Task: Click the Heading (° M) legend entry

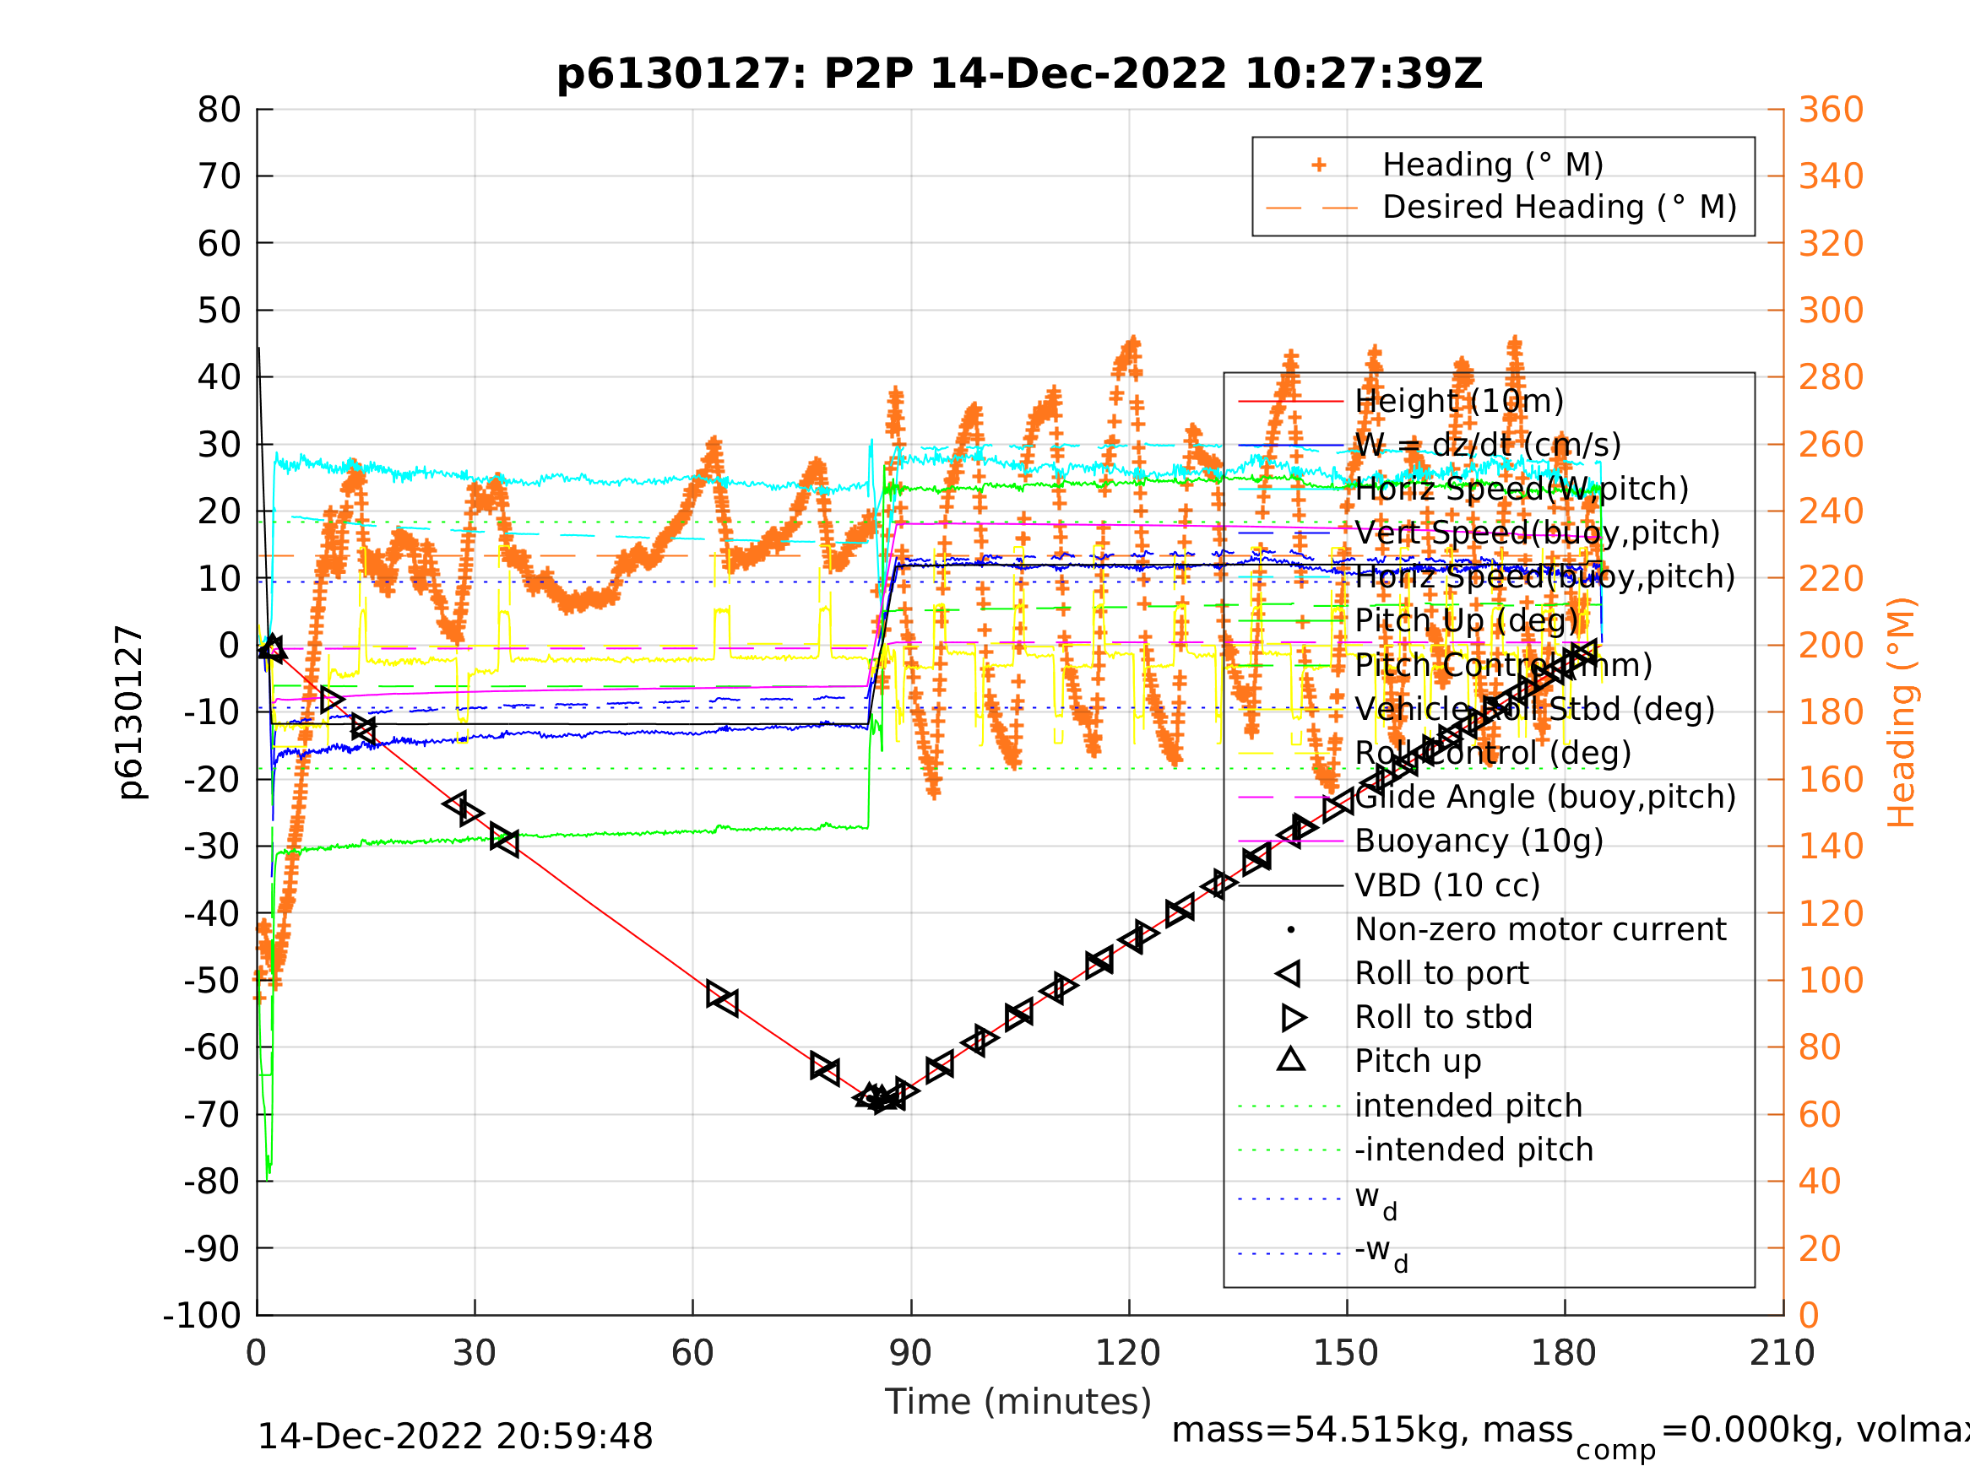Action: tap(1493, 165)
